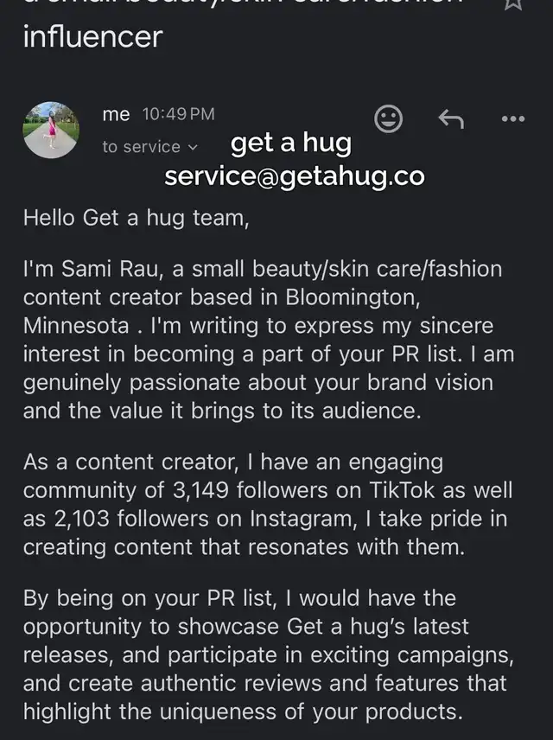This screenshot has height=740, width=553.
Task: Tap the sender name "me"
Action: tap(116, 114)
